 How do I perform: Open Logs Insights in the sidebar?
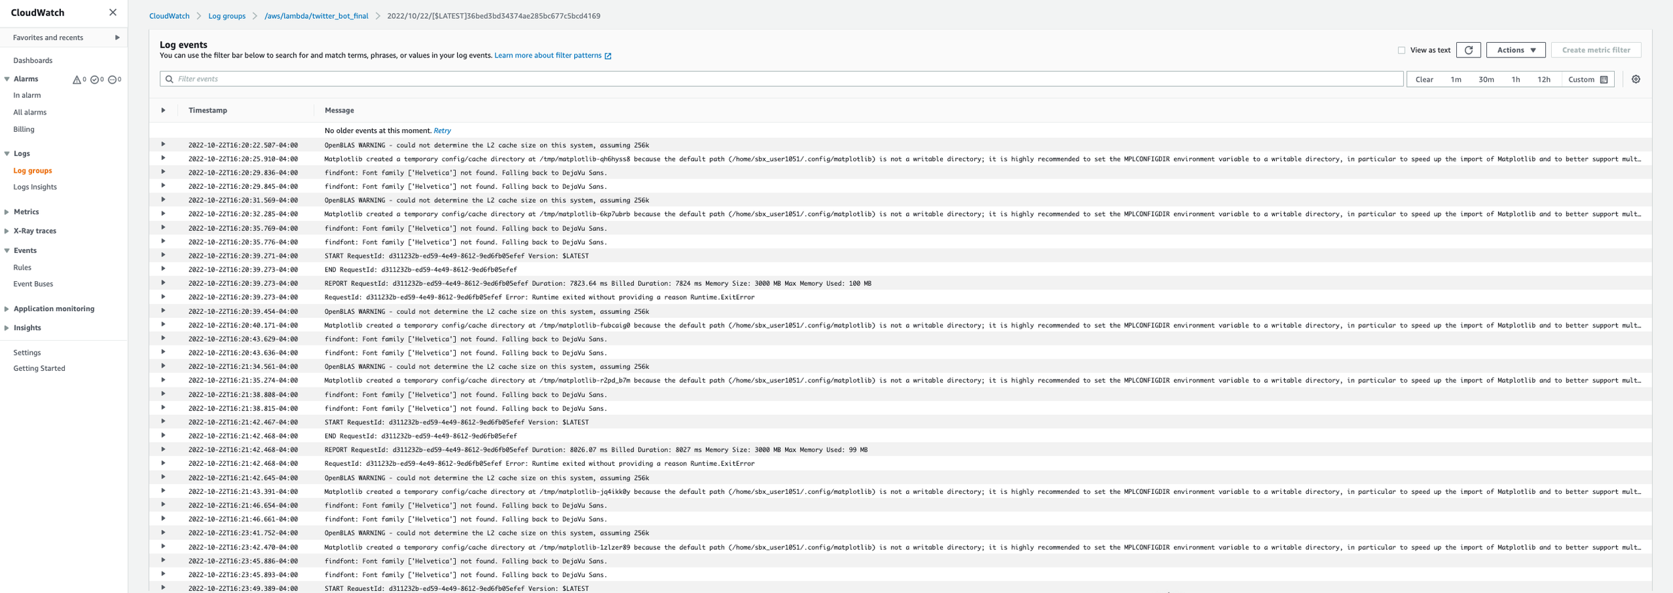coord(35,187)
